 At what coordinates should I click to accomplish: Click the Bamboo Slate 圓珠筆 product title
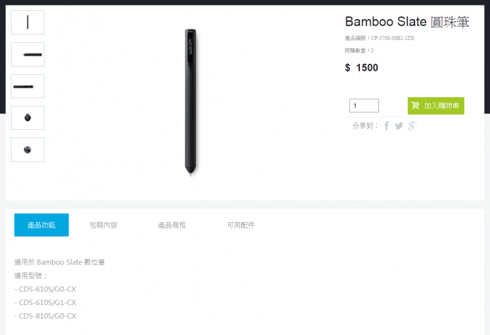407,22
